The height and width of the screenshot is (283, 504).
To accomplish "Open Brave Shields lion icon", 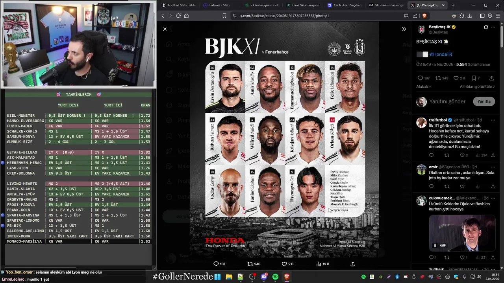I will (424, 16).
